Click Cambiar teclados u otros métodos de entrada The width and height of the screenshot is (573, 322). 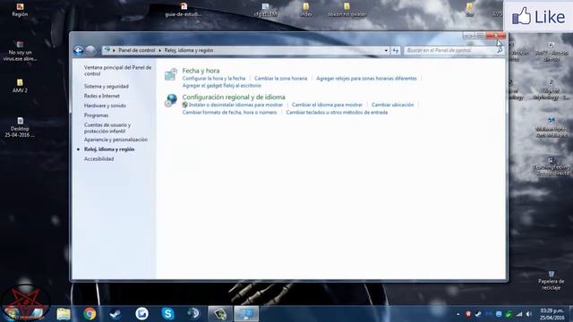(x=337, y=113)
